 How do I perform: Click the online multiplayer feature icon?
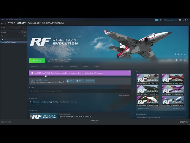tap(178, 54)
